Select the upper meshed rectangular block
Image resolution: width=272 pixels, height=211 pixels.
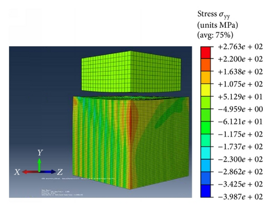pos(131,72)
